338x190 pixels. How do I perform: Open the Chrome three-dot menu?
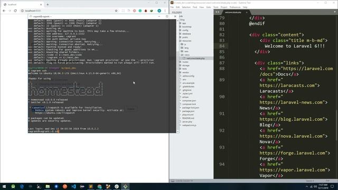tap(165, 11)
